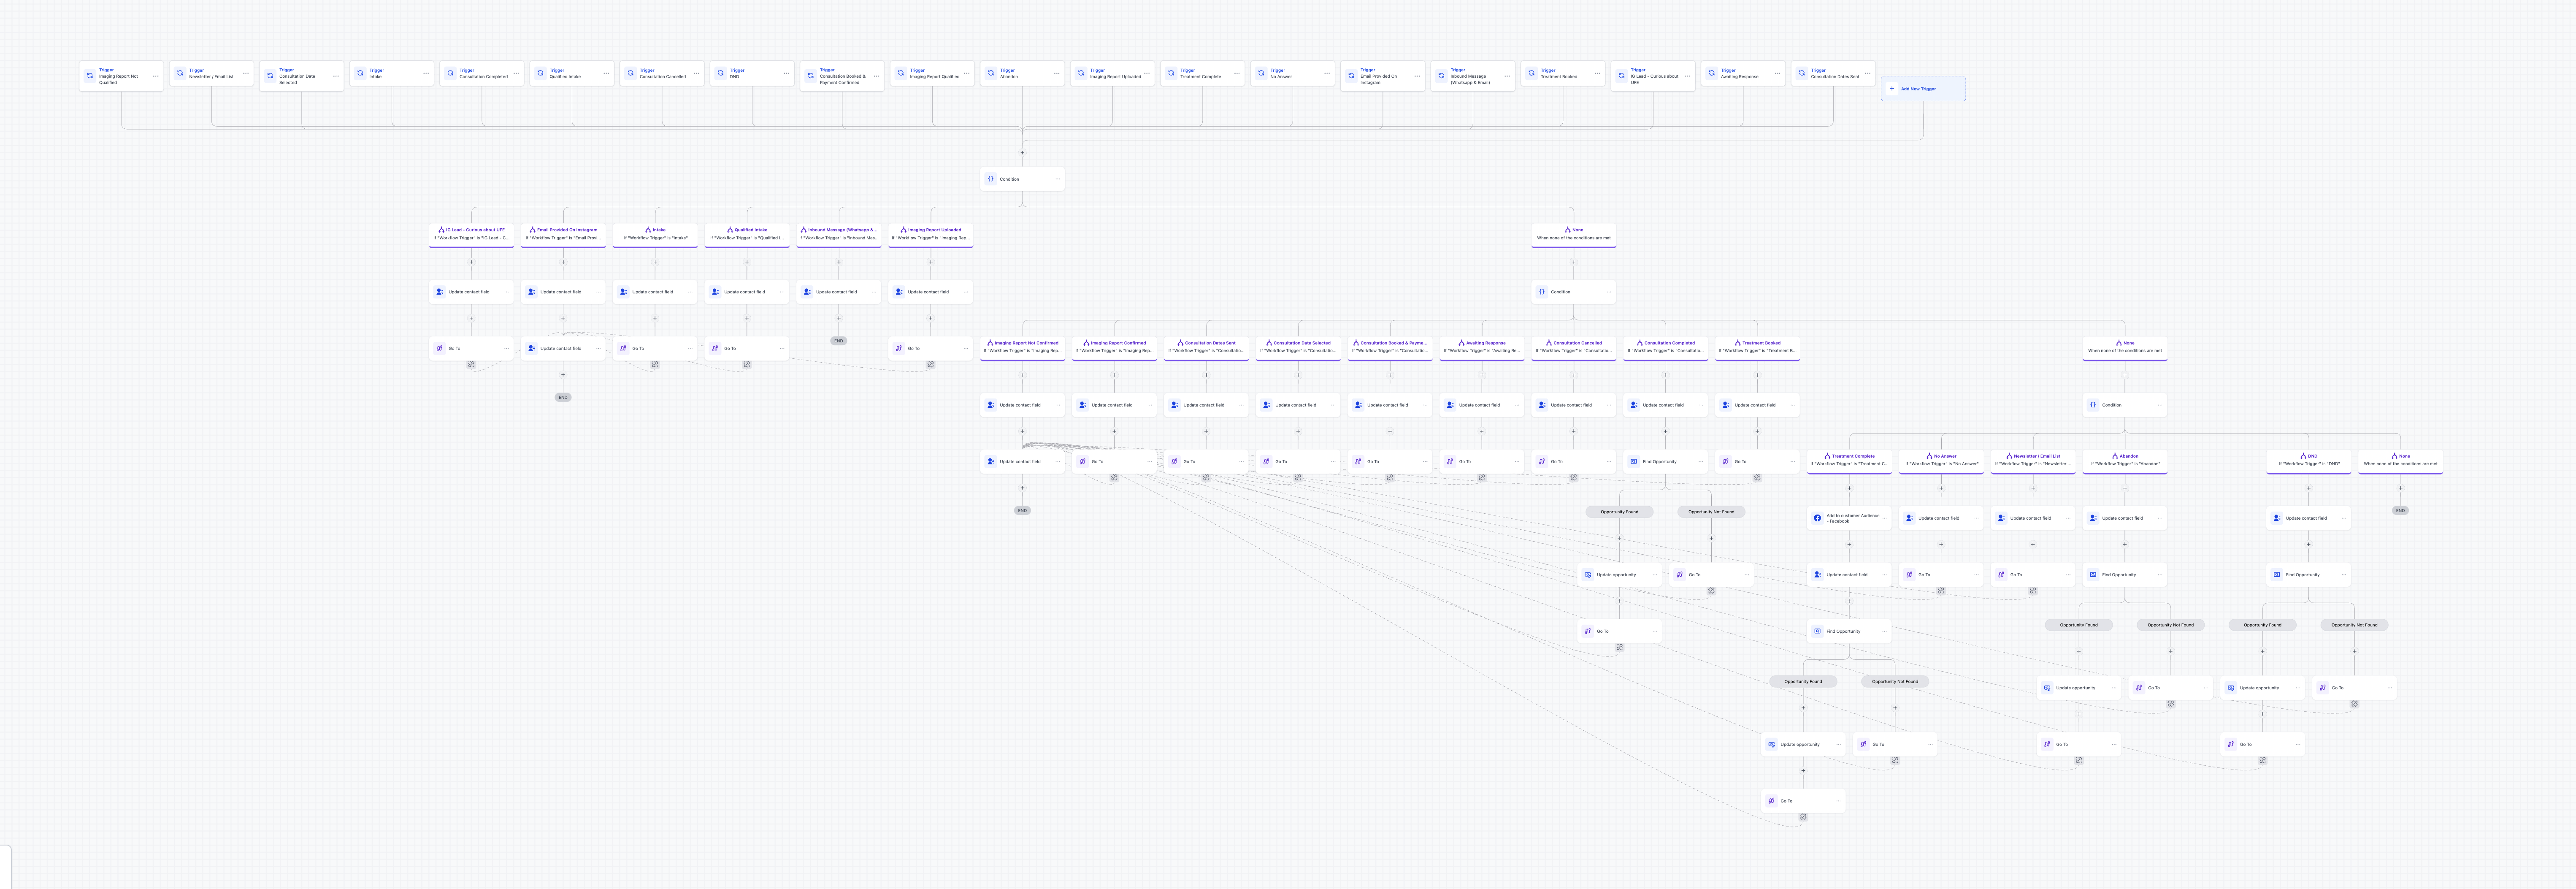2576x889 pixels.
Task: Click the branch icon on IG Lead - Curious about UFE
Action: (441, 230)
